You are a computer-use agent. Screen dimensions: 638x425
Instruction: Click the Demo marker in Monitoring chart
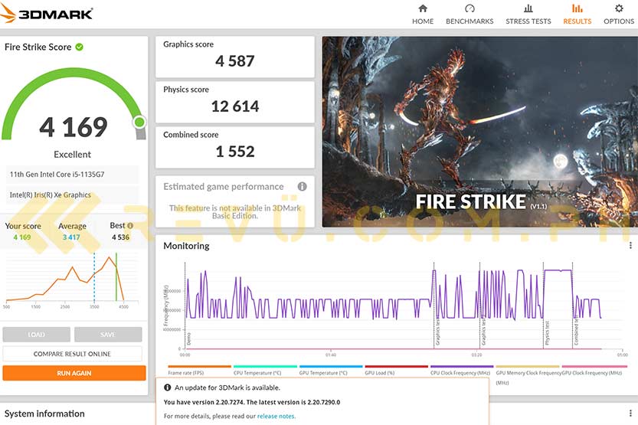[188, 338]
